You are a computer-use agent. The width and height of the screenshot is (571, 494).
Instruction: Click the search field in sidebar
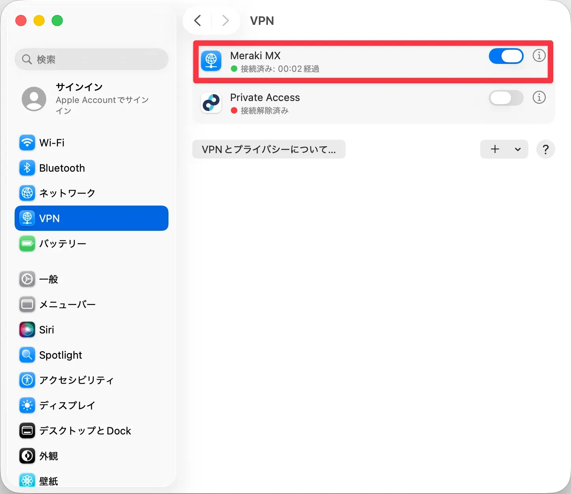pos(92,60)
